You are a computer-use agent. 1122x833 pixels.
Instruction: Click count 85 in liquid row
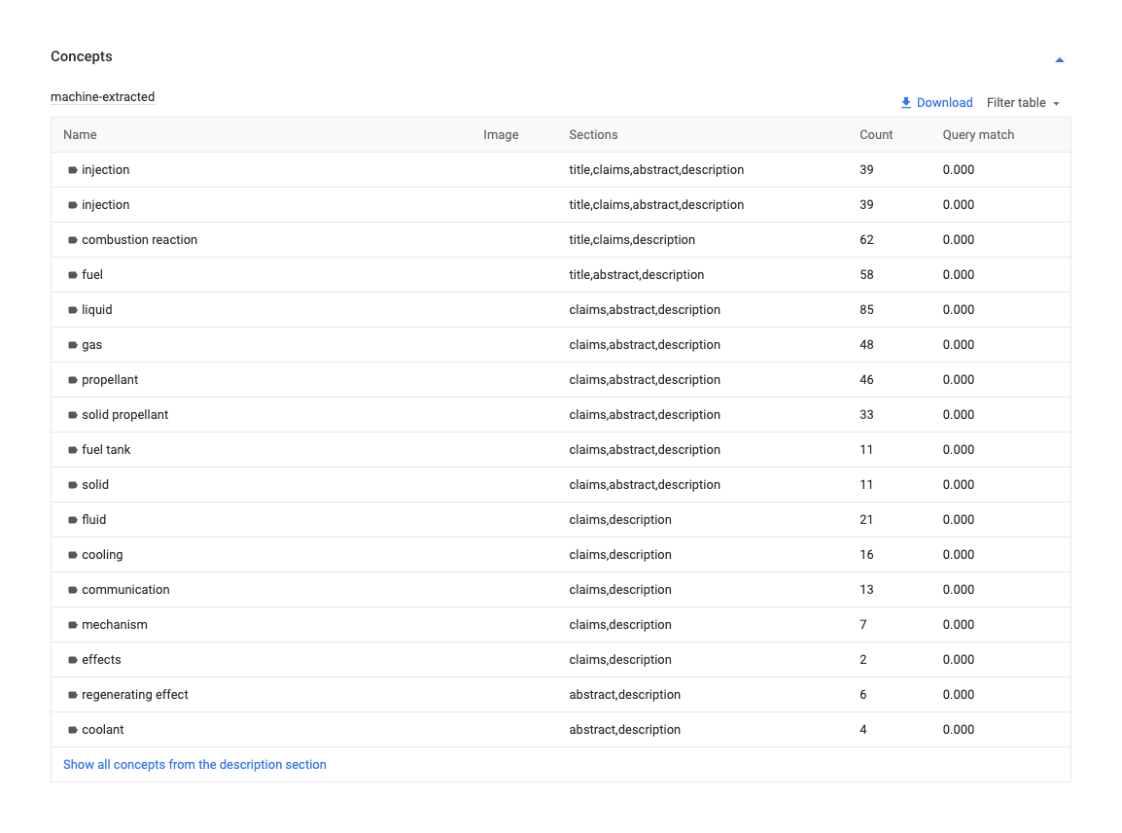(866, 310)
